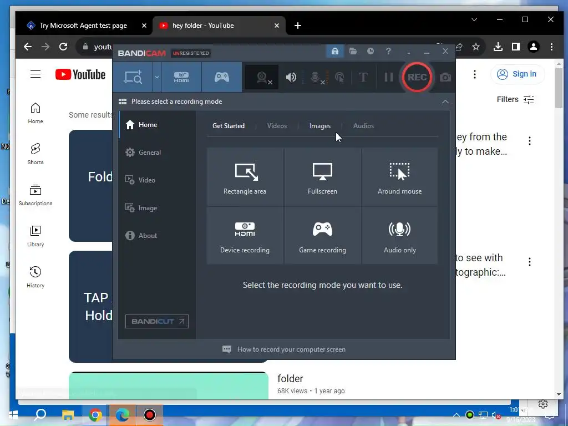Open Video settings in Bandicam sidebar
The image size is (568, 426).
pos(157,180)
